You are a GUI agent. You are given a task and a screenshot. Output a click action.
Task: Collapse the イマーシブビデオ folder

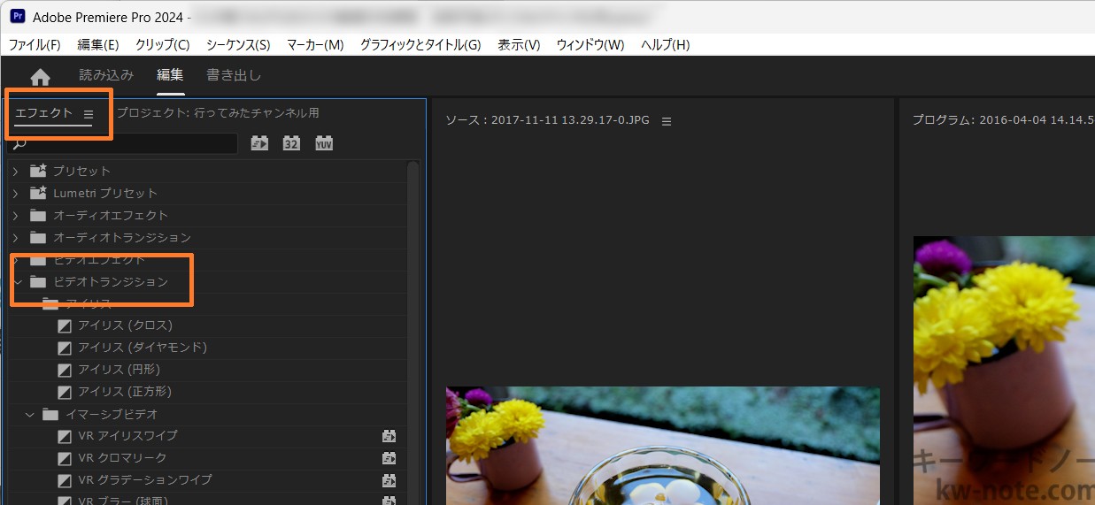(29, 414)
